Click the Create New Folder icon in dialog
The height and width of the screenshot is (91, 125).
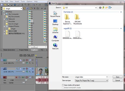pos(106,8)
